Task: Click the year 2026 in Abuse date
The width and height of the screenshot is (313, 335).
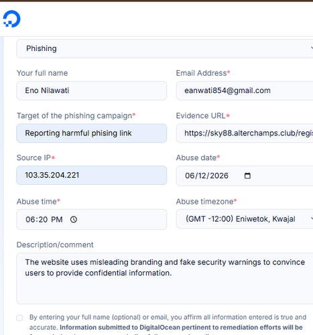Action: click(x=219, y=176)
